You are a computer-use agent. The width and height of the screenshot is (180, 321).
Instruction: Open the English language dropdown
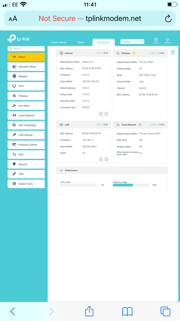(x=132, y=42)
